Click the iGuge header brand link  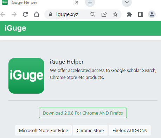[15, 28]
